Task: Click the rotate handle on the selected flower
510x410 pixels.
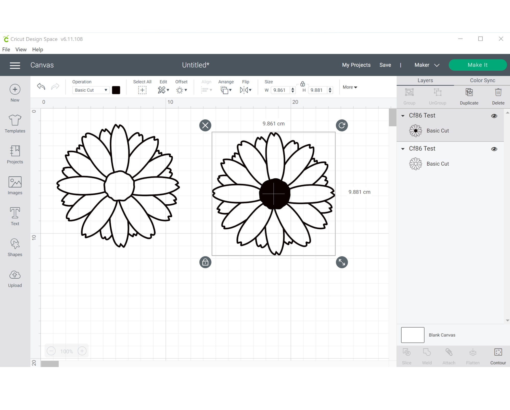Action: pos(342,125)
